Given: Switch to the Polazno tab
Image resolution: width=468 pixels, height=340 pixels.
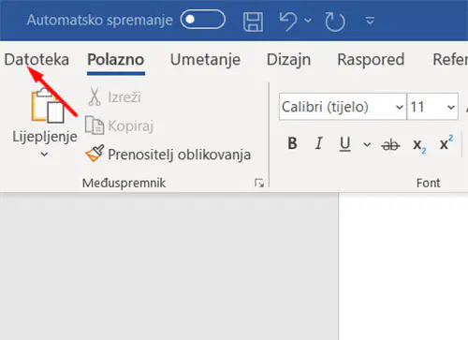Looking at the screenshot, I should (x=116, y=59).
